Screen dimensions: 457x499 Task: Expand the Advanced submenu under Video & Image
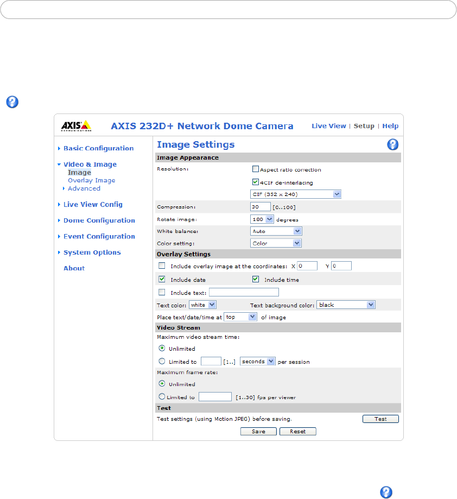pyautogui.click(x=84, y=188)
